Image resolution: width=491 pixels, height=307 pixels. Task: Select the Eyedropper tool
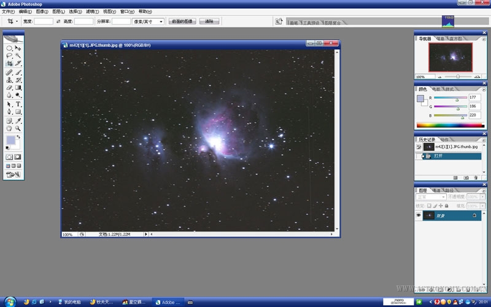18,121
